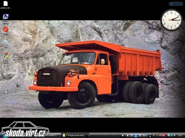The height and width of the screenshot is (138, 185).
Task: Open the blue shortcut icon below the getdata file
Action: pyautogui.click(x=6, y=16)
